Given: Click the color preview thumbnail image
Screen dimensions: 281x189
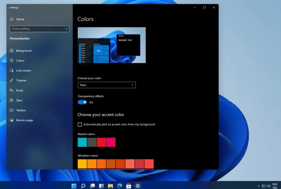Looking at the screenshot, I should [x=112, y=45].
